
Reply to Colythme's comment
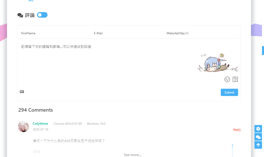(237, 130)
